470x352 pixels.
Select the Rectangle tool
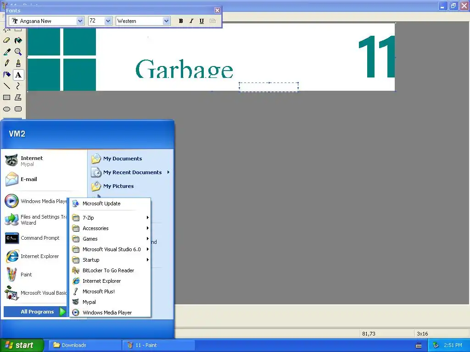(x=6, y=97)
